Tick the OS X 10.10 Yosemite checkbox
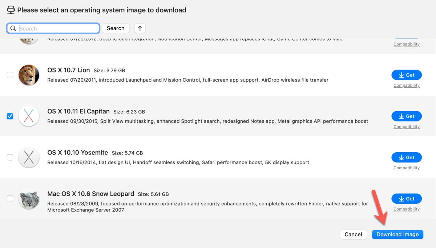This screenshot has width=436, height=248. [x=10, y=157]
